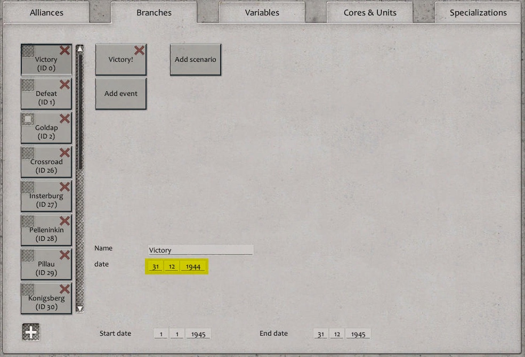525x357 pixels.
Task: Click the Add event button
Action: (120, 93)
